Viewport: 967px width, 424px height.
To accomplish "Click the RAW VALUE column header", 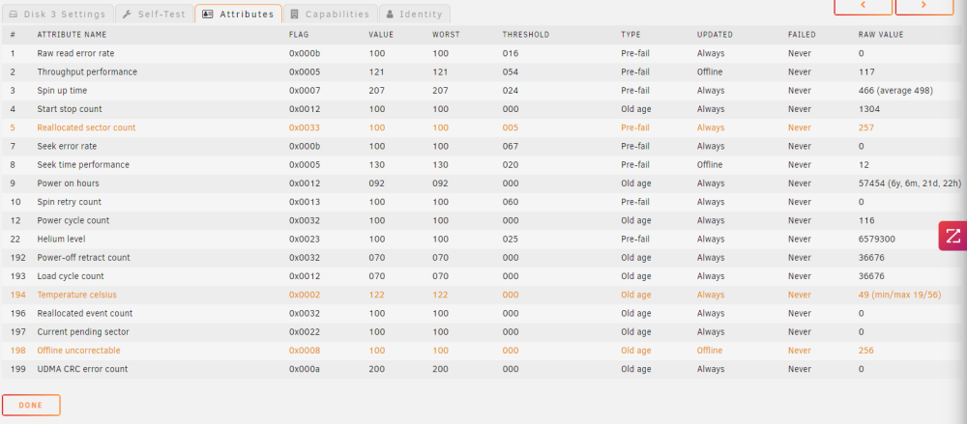I will click(881, 35).
